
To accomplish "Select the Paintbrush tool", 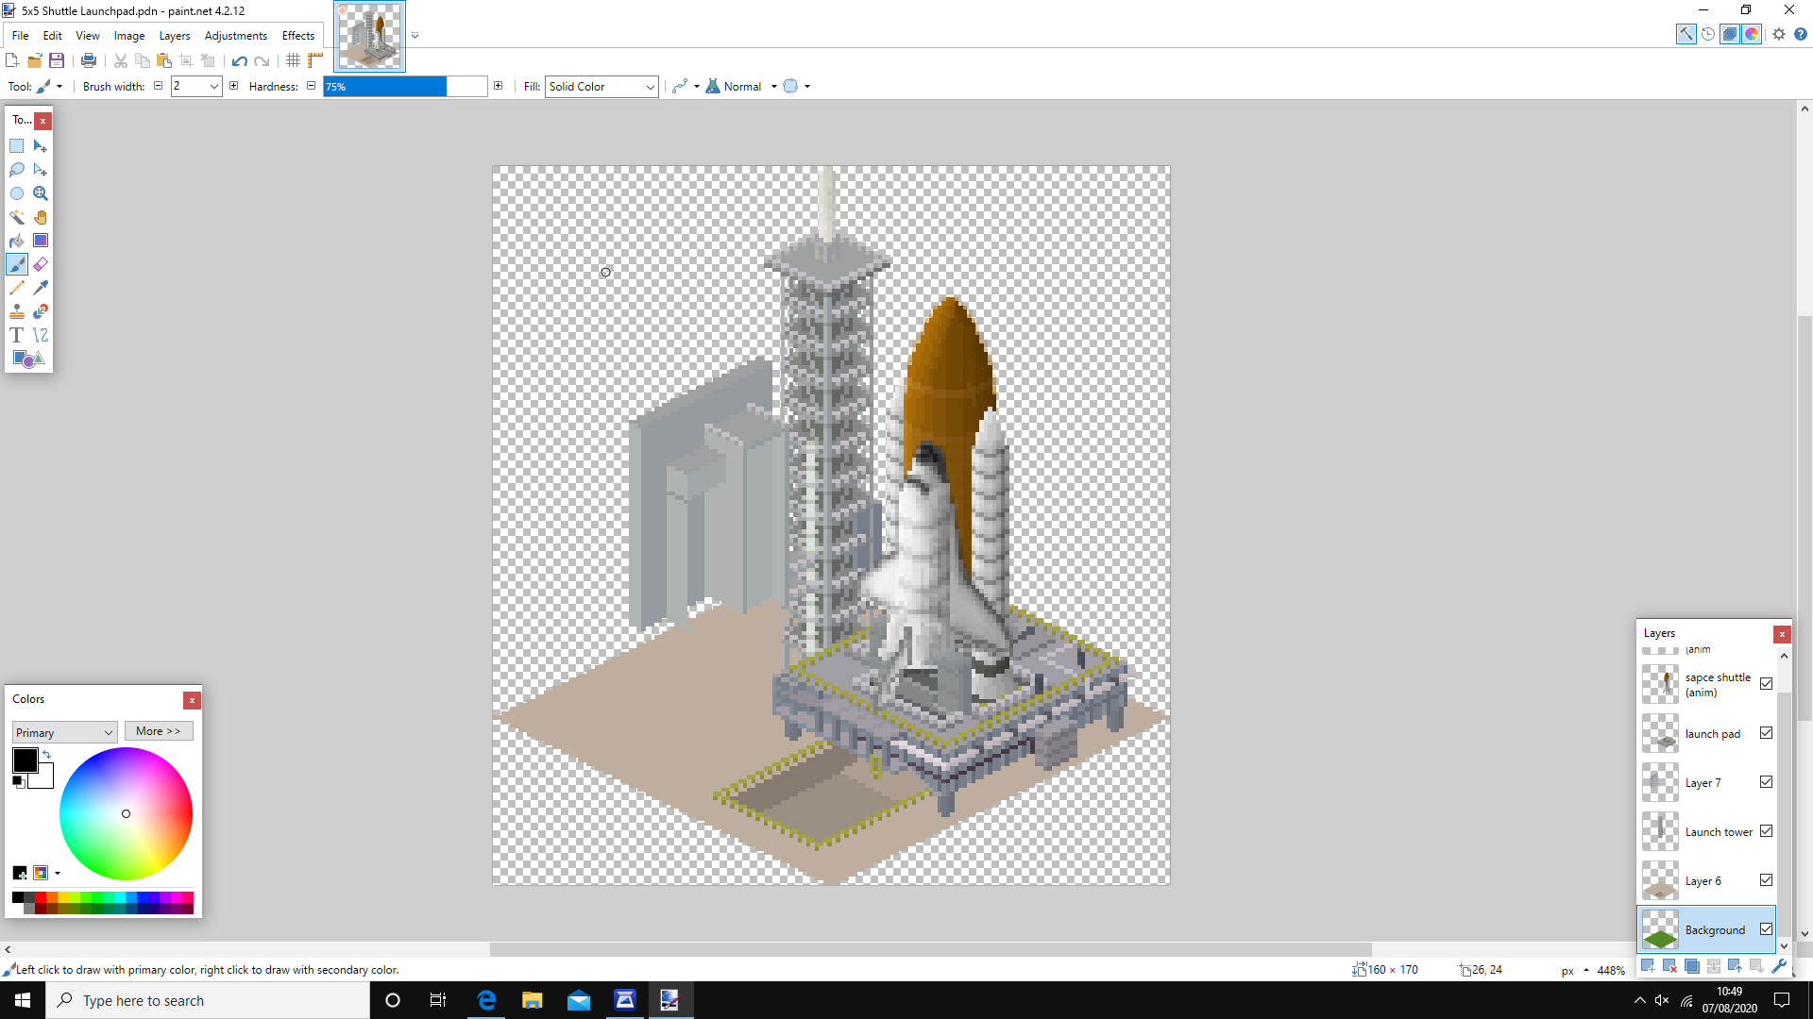I will point(17,264).
